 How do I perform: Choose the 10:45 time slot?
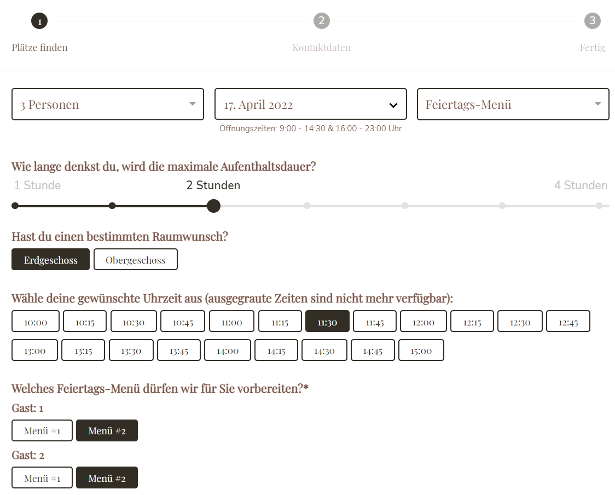pos(183,322)
